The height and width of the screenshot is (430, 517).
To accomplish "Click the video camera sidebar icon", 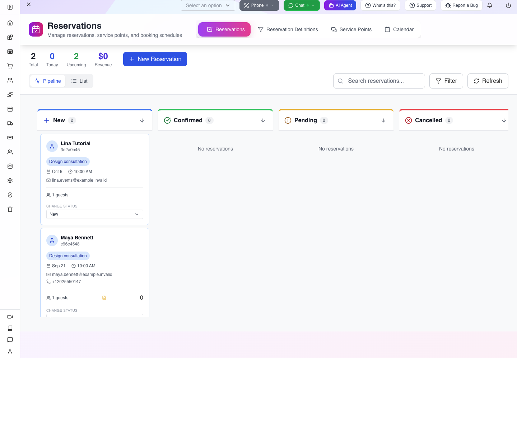I will 10,317.
